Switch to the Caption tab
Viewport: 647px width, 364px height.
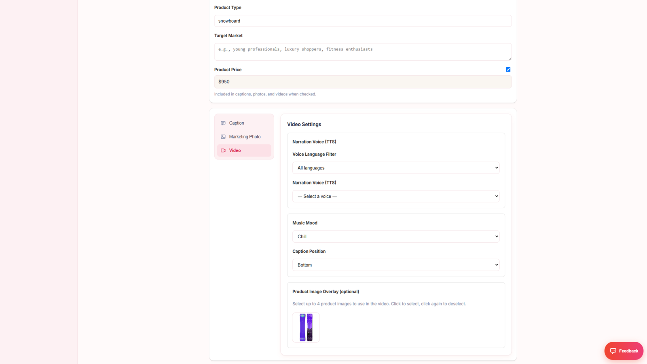[244, 123]
